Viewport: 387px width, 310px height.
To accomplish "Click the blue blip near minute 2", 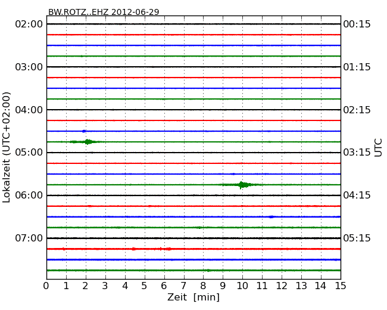I will [84, 131].
